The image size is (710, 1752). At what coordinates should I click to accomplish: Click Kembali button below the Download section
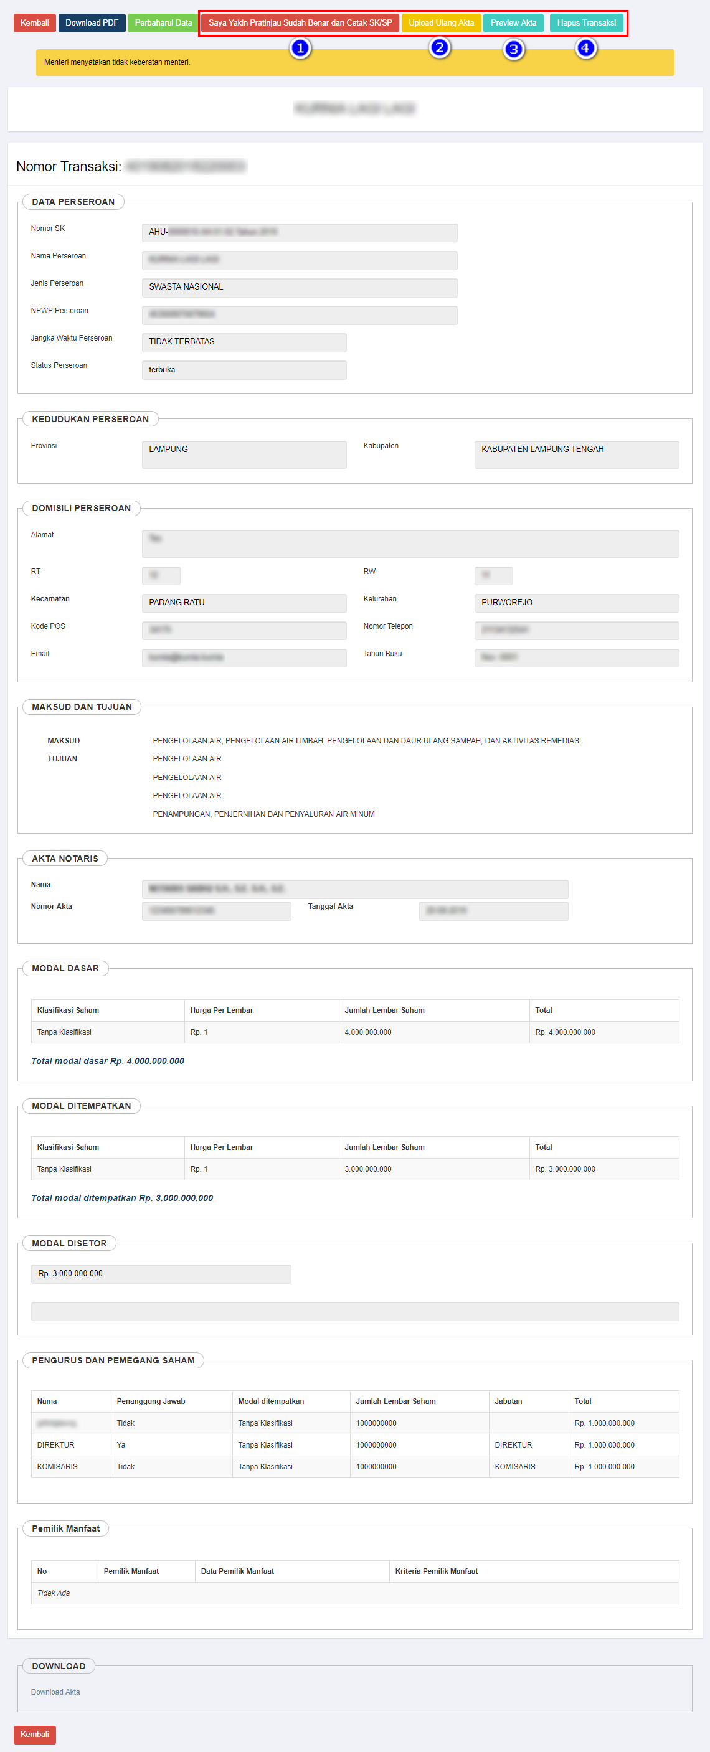tap(35, 1734)
